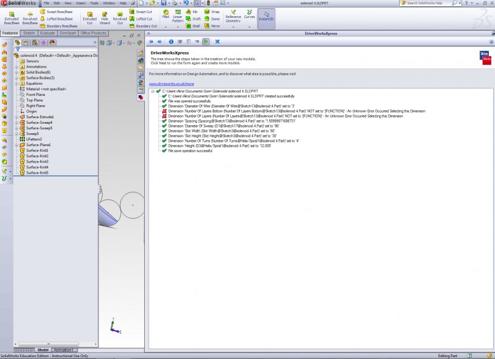
Task: Open the Hole Wizard
Action: 105,19
